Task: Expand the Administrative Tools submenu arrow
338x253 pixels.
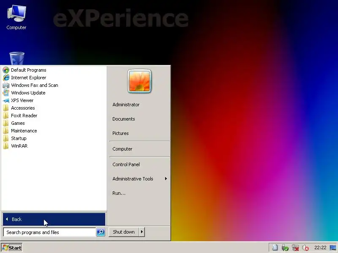Action: click(x=166, y=178)
